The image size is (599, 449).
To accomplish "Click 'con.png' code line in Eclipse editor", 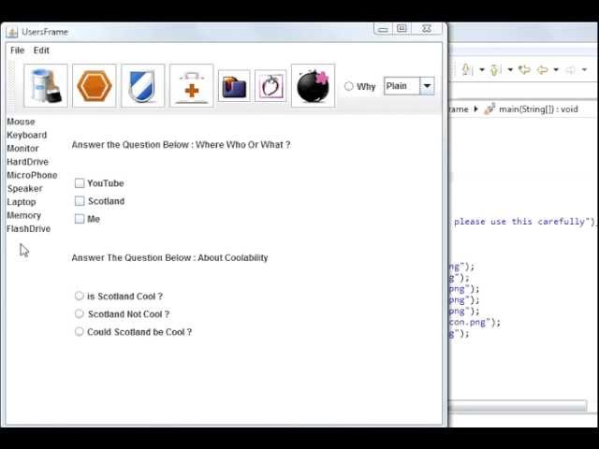I will point(475,322).
